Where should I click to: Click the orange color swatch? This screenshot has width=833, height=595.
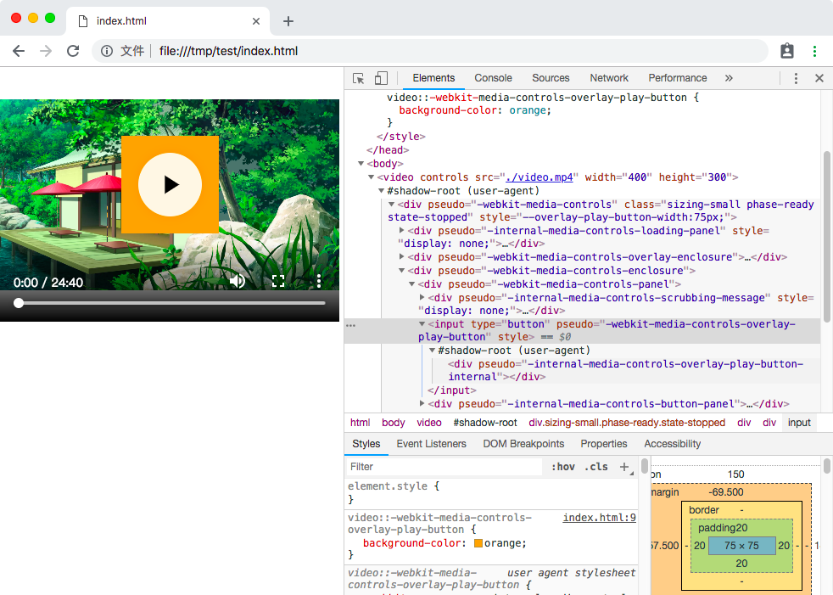(x=478, y=543)
